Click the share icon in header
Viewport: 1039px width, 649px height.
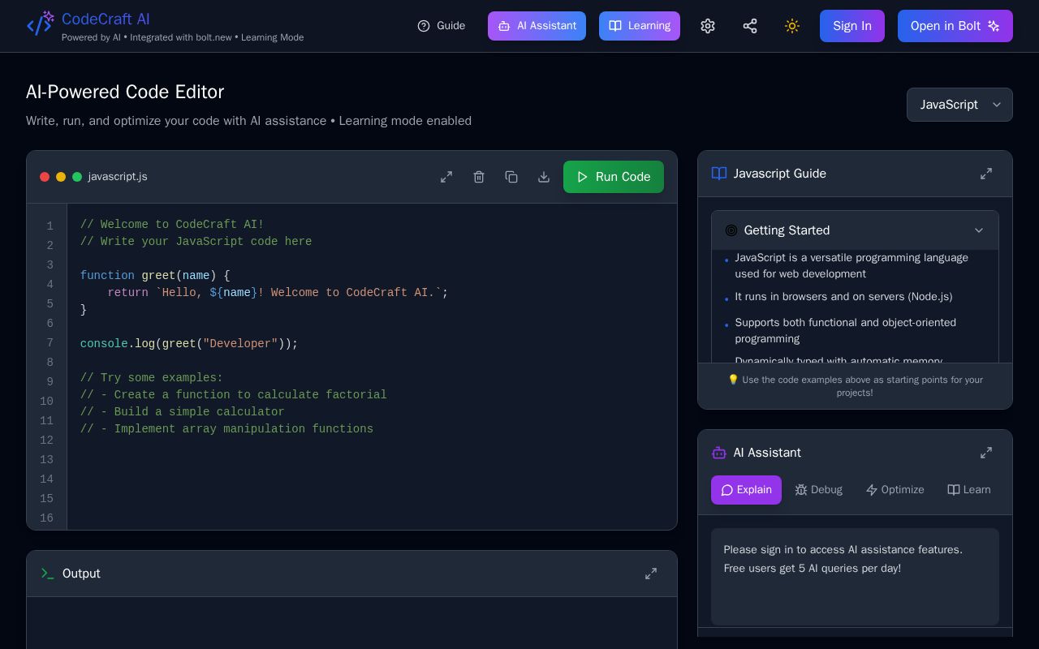[x=750, y=26]
